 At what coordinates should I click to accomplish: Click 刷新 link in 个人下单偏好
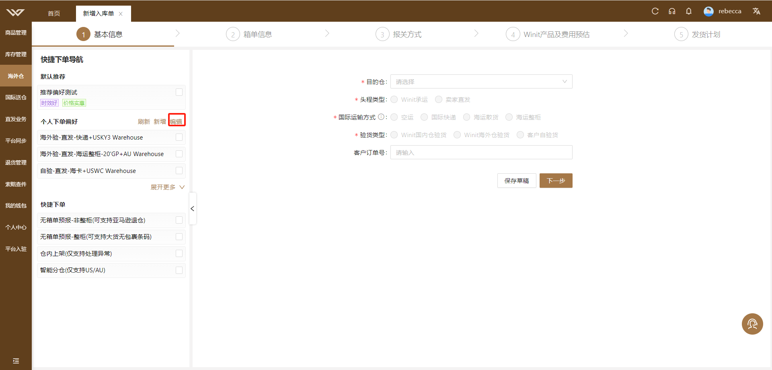[144, 121]
